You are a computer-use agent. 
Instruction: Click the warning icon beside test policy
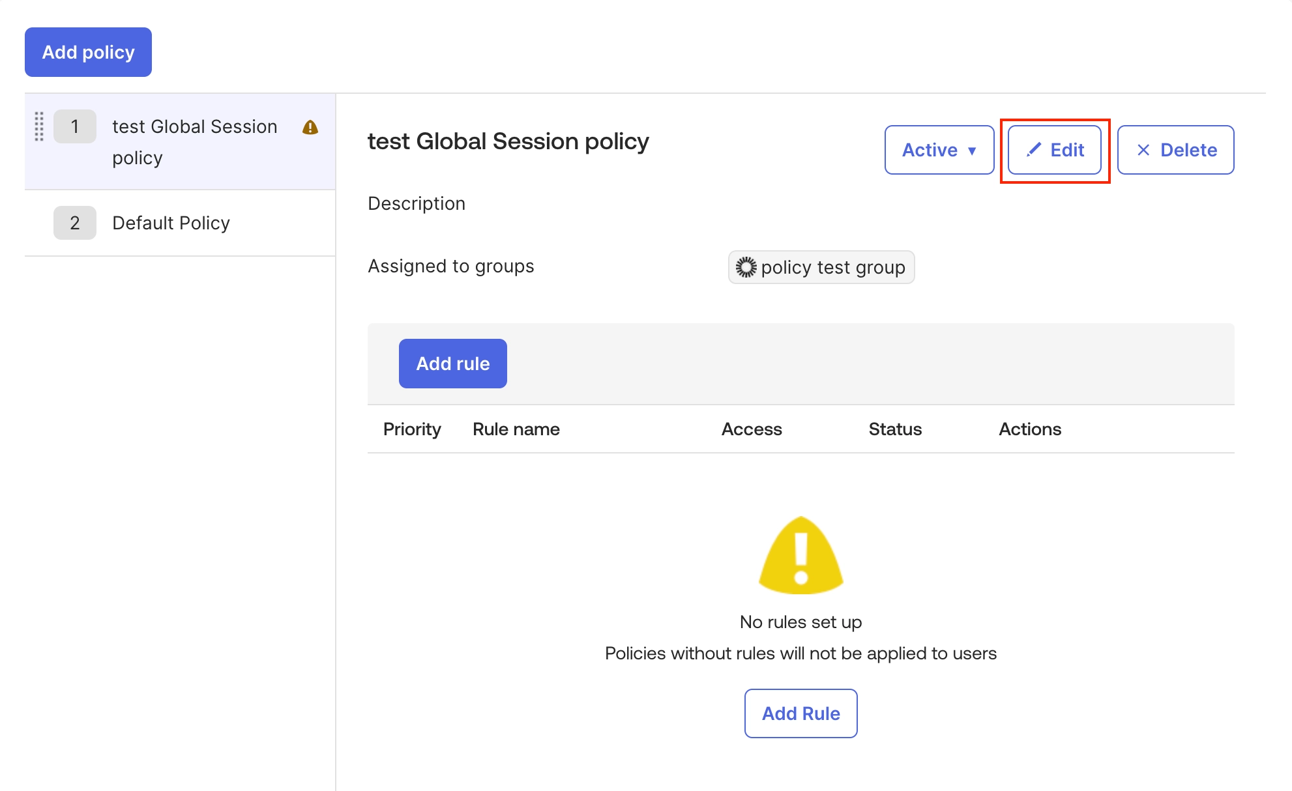[310, 127]
